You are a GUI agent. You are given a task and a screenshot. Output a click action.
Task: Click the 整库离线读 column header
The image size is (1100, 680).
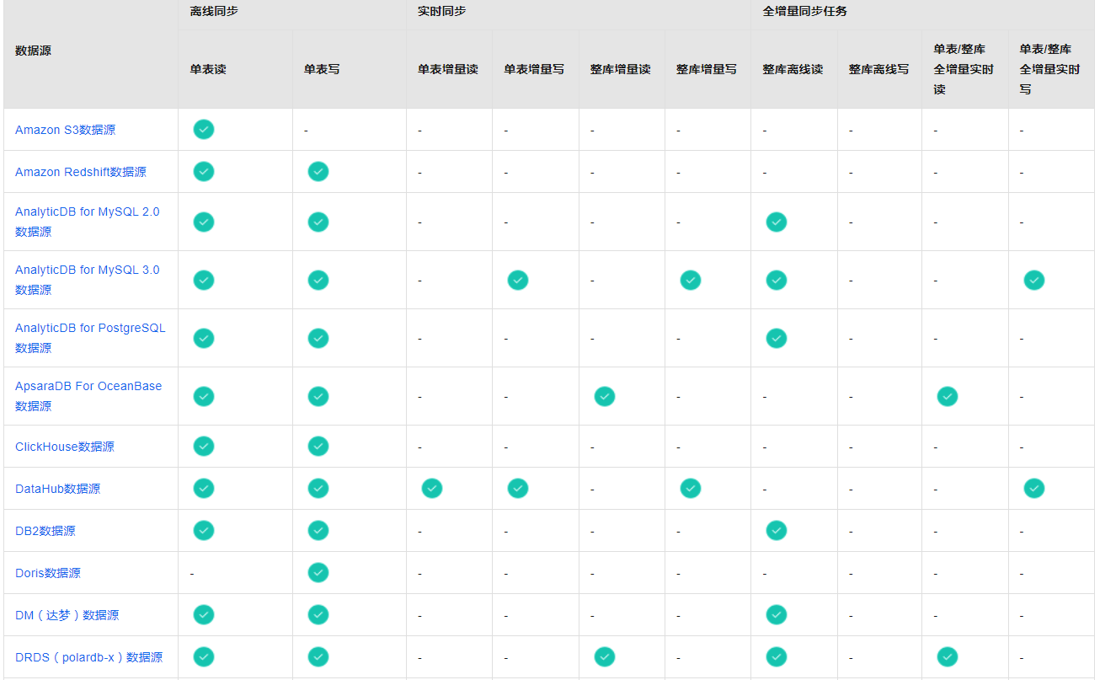(x=793, y=69)
